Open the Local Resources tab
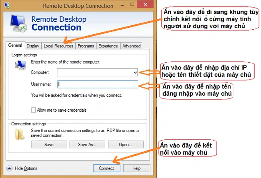 (58, 46)
